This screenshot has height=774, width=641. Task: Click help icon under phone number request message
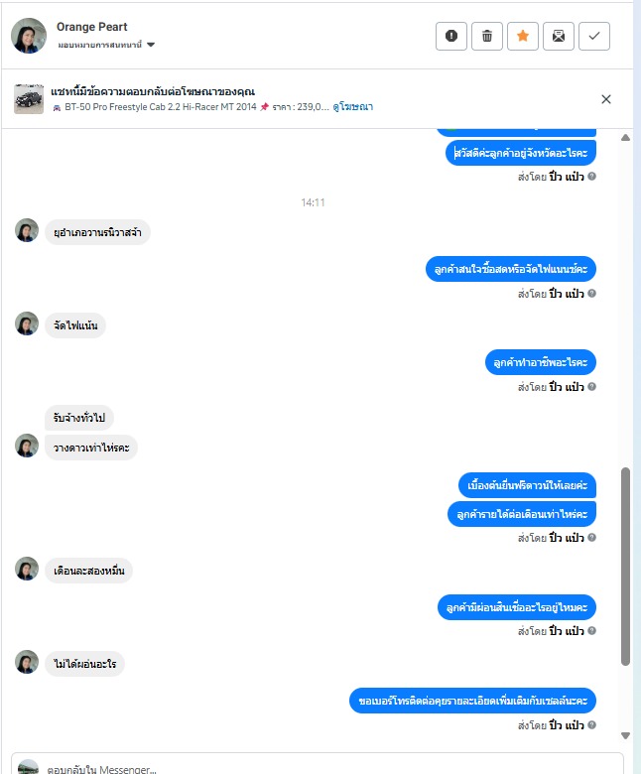click(591, 724)
